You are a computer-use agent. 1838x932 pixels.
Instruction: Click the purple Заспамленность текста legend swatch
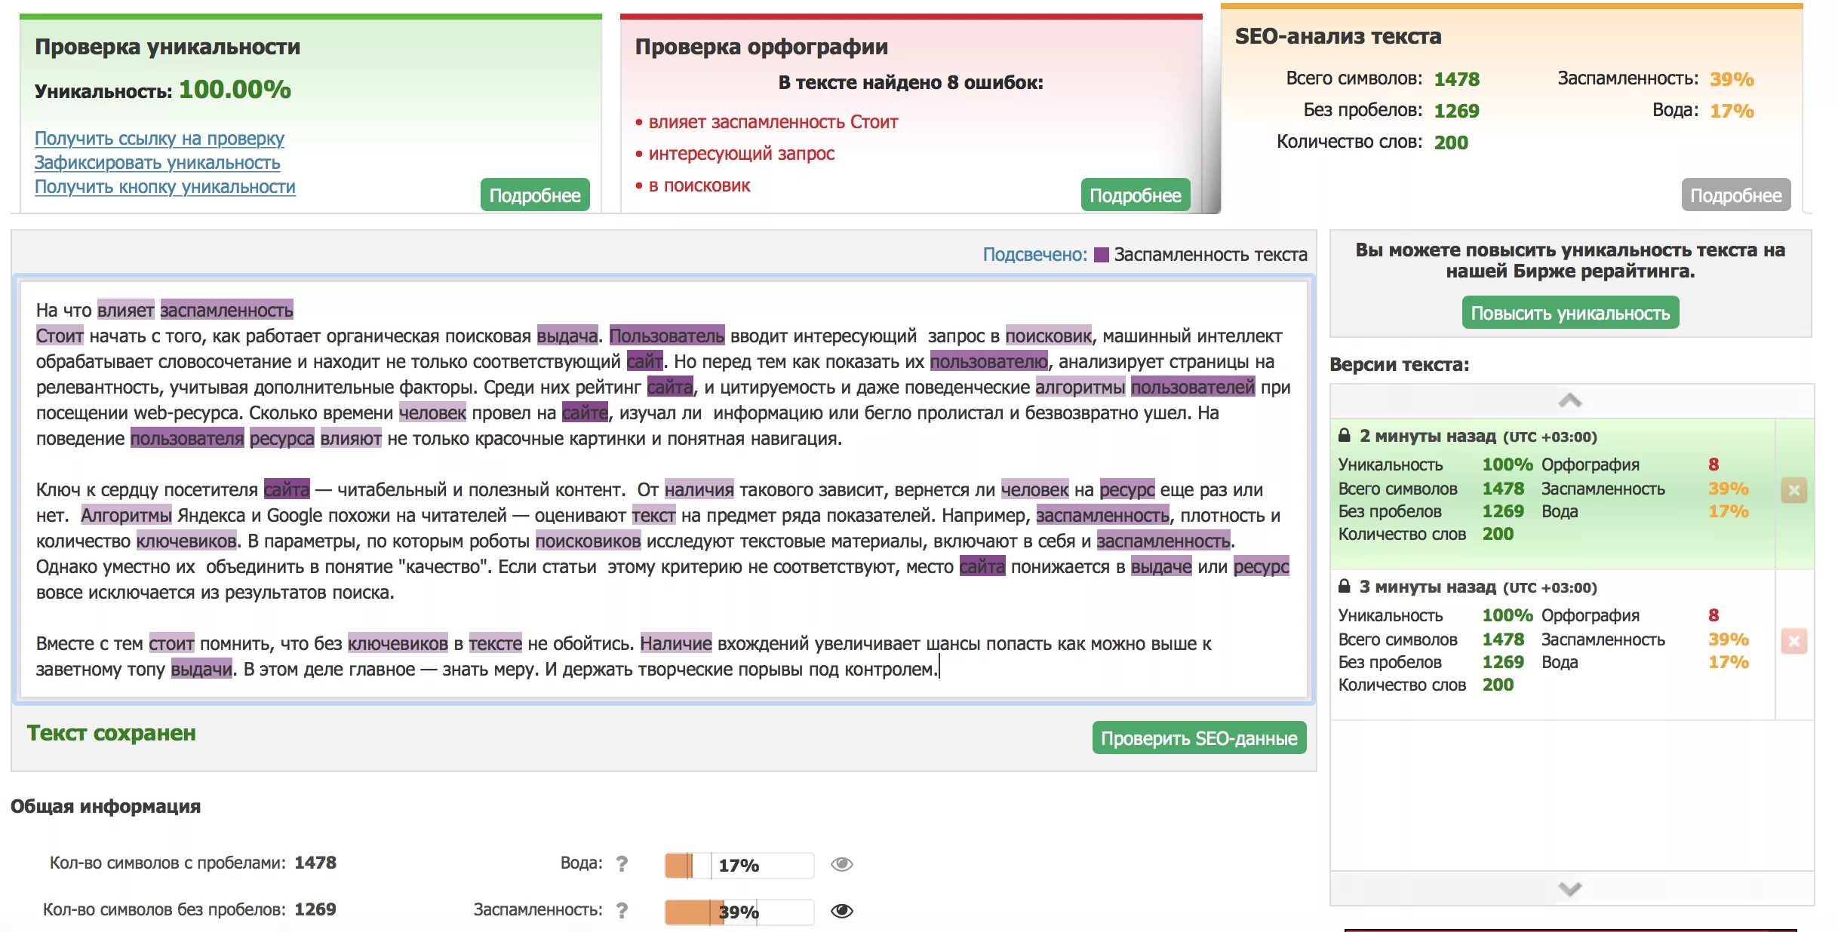tap(1102, 255)
